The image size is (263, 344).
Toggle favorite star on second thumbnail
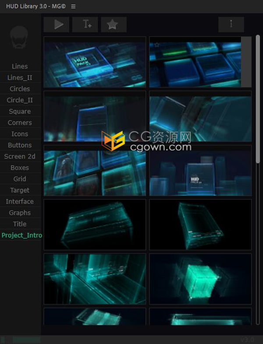coord(156,44)
